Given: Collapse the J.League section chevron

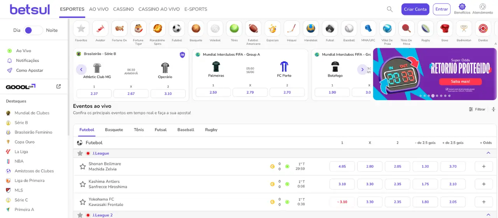Looking at the screenshot, I should pyautogui.click(x=489, y=153).
